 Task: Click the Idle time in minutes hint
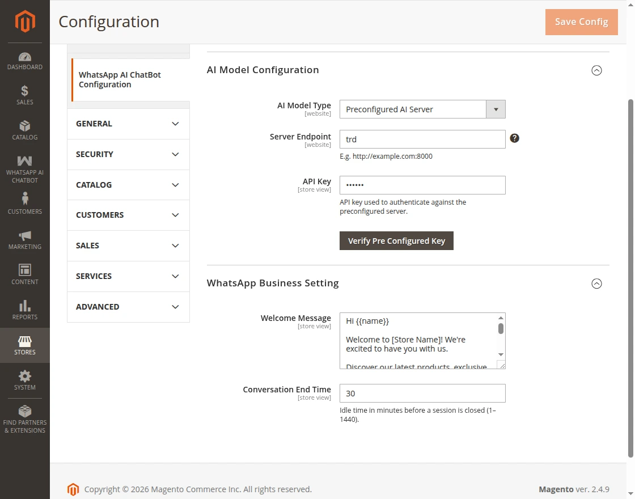(x=418, y=415)
